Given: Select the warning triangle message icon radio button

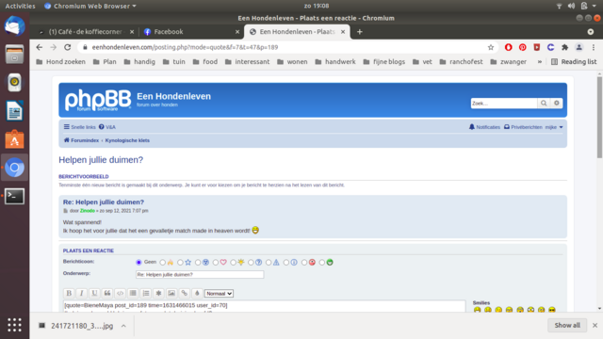Looking at the screenshot, I should 269,263.
